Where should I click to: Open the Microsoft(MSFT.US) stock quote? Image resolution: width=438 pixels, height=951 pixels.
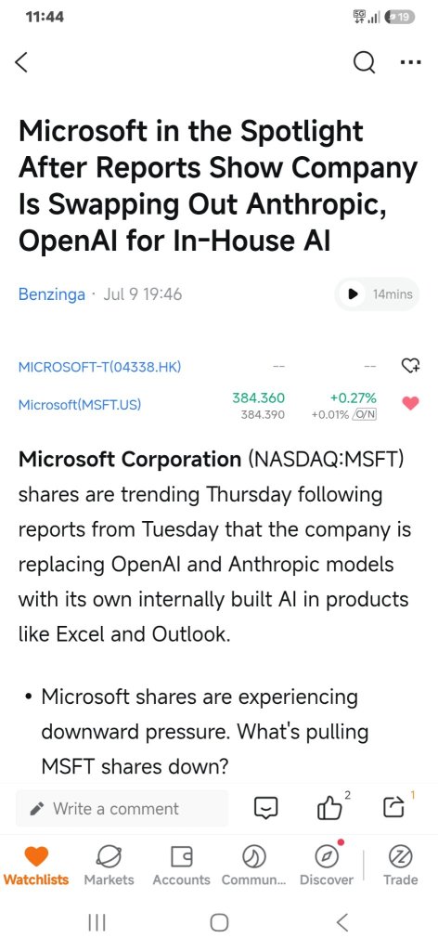80,405
